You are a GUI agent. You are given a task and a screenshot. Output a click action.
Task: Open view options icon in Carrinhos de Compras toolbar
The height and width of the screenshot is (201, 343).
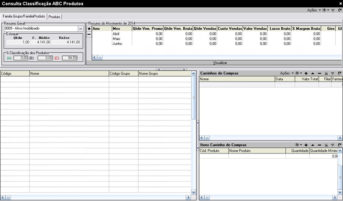tap(298, 73)
